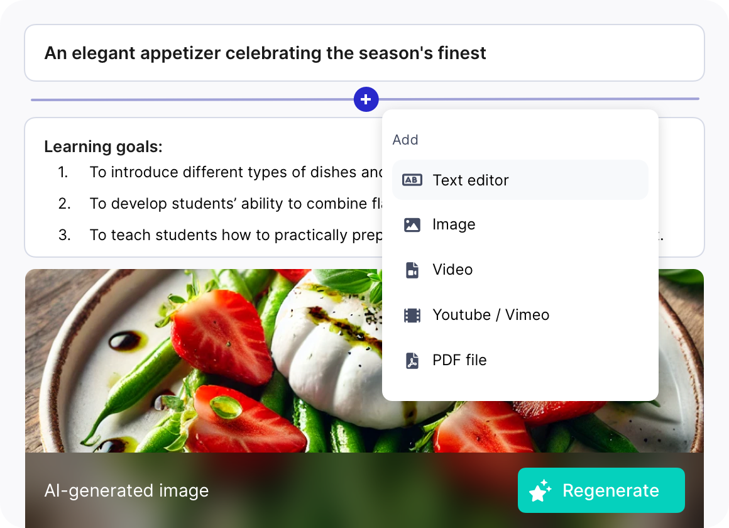Click the sparkle stars icon on Regenerate
729x528 pixels.
[540, 491]
